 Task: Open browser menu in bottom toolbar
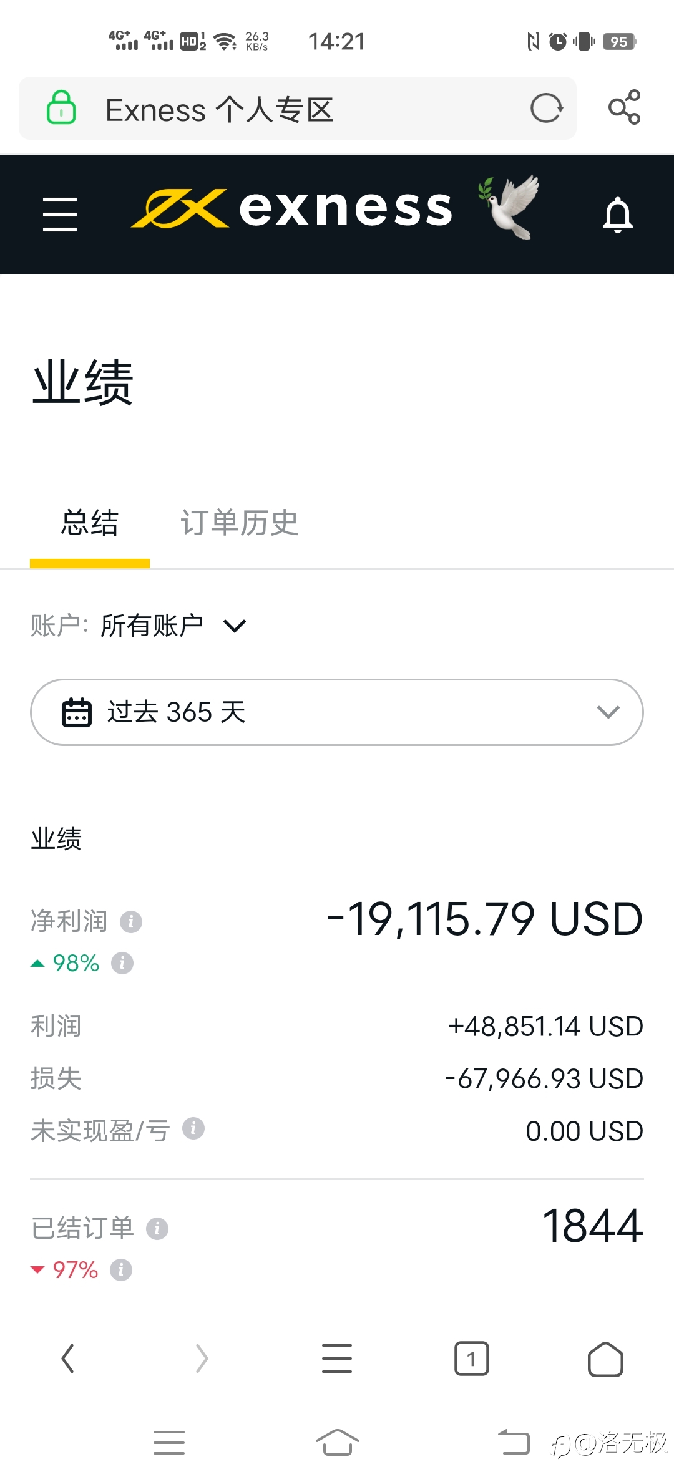click(337, 1358)
